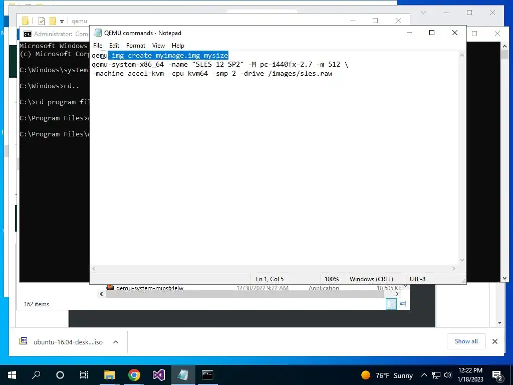This screenshot has width=513, height=385.
Task: Click 'Windows (CRLF)' in status bar
Action: 371,279
